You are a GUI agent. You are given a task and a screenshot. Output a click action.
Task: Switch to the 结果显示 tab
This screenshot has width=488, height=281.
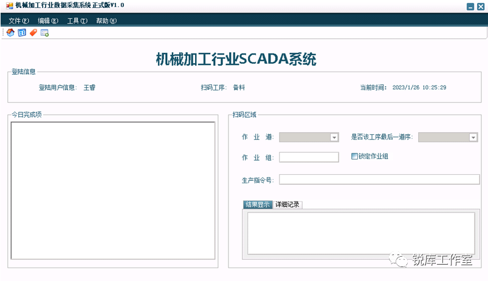pos(258,205)
